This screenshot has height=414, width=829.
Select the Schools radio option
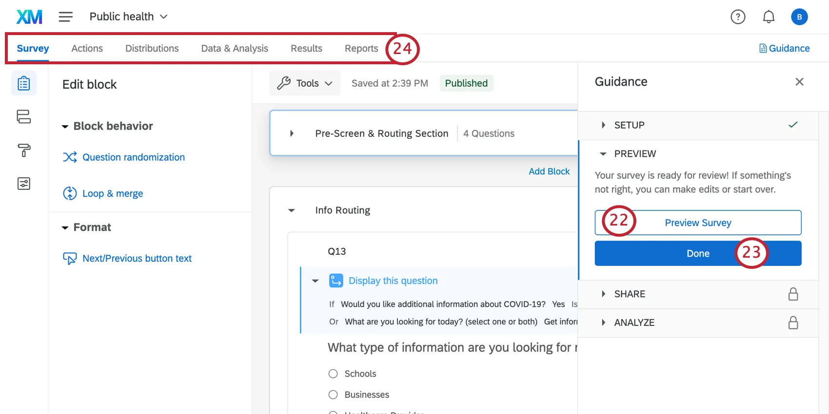pos(333,374)
